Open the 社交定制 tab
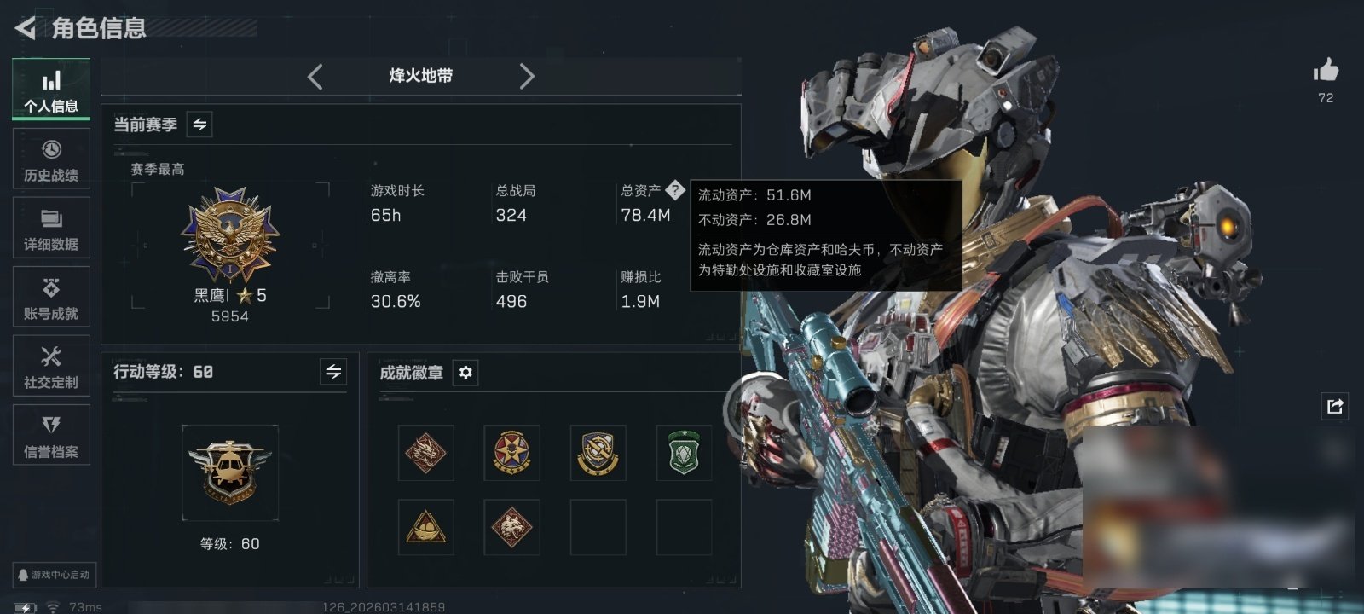Screen dimensions: 1364x614 click(x=51, y=367)
